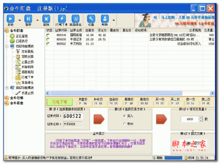Click the 刷新 refresh icon in status bar
Image resolution: width=220 pixels, height=164 pixels.
[x=154, y=158]
